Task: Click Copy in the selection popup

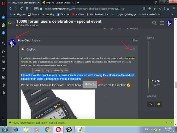Action: pyautogui.click(x=47, y=70)
